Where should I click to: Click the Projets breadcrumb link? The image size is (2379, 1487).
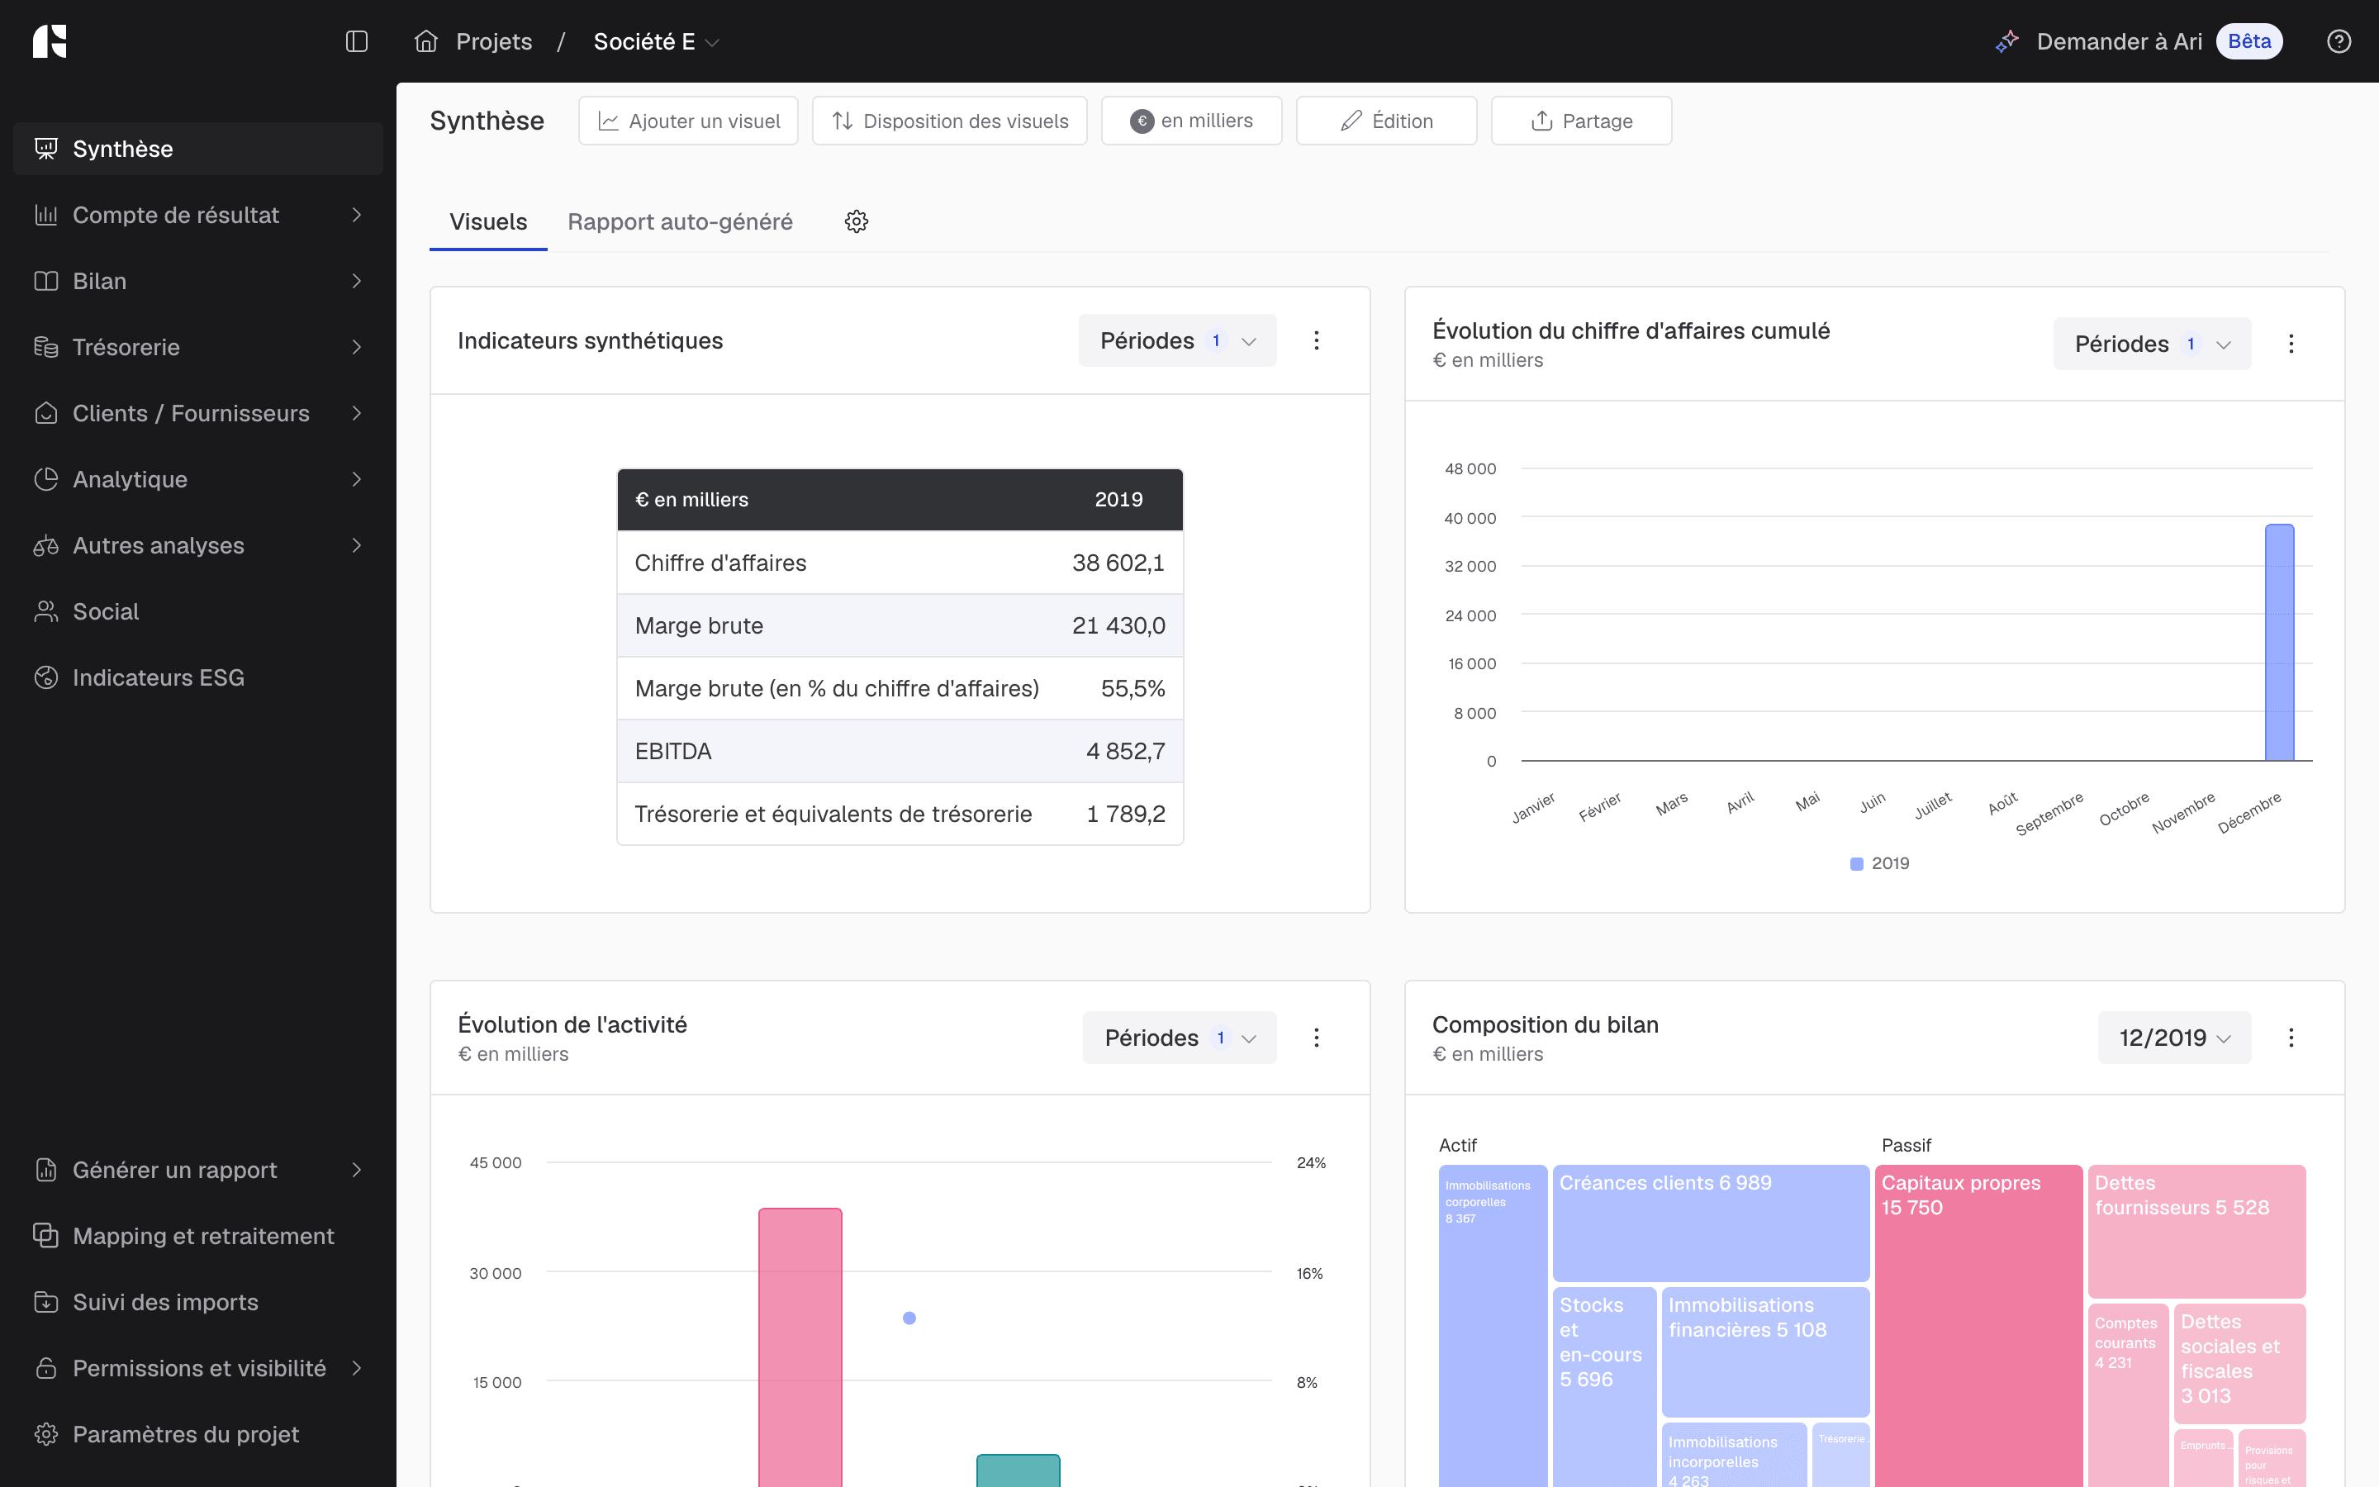click(493, 41)
